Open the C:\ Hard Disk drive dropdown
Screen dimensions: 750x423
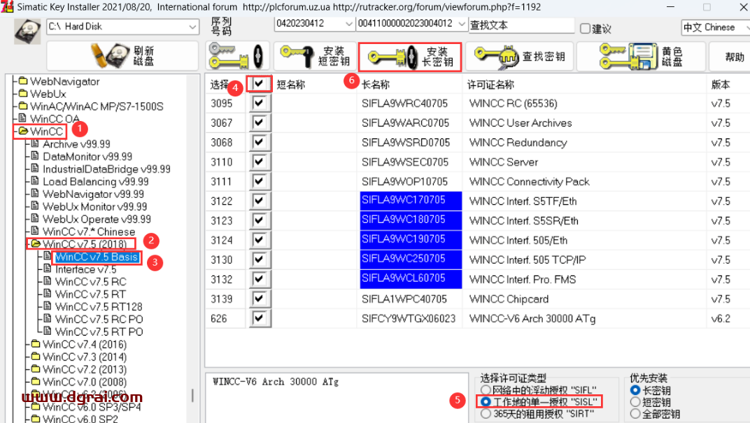point(192,27)
